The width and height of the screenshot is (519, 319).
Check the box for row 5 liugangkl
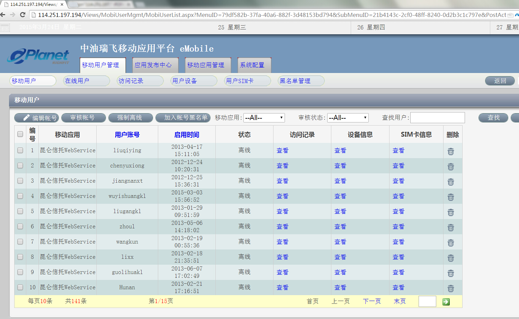click(20, 211)
